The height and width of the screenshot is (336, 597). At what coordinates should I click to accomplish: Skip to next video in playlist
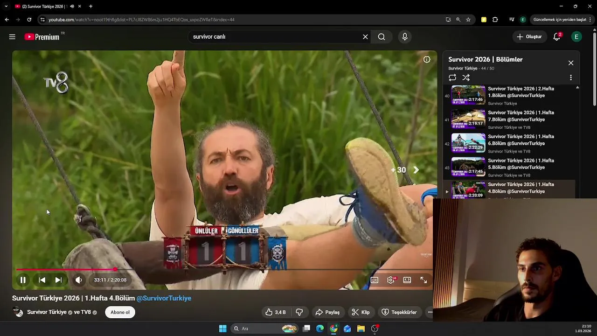pyautogui.click(x=58, y=280)
